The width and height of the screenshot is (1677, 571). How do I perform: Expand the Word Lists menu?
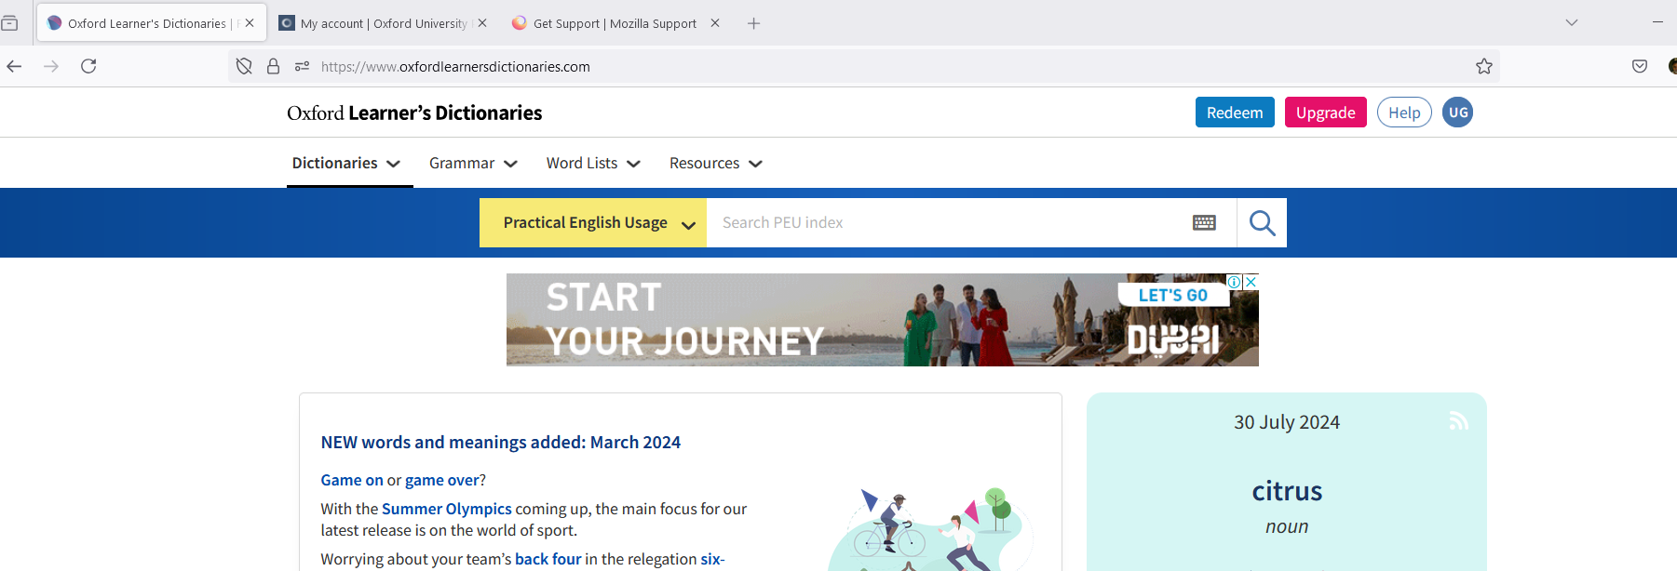[x=593, y=163]
